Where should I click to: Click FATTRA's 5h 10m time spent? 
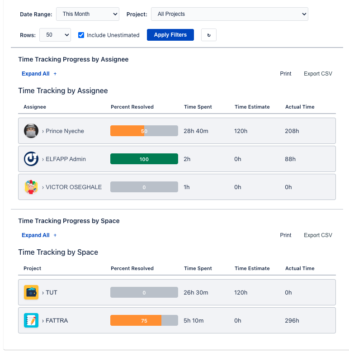pyautogui.click(x=193, y=321)
